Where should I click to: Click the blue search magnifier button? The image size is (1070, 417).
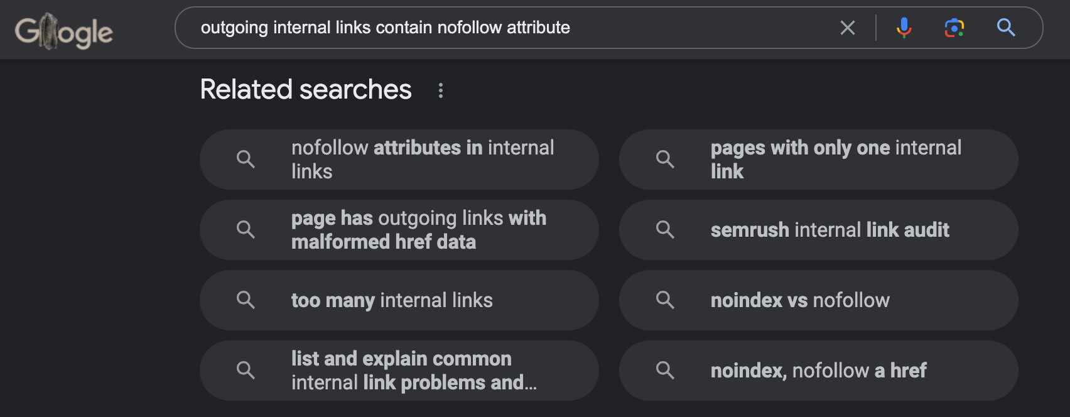point(1006,28)
